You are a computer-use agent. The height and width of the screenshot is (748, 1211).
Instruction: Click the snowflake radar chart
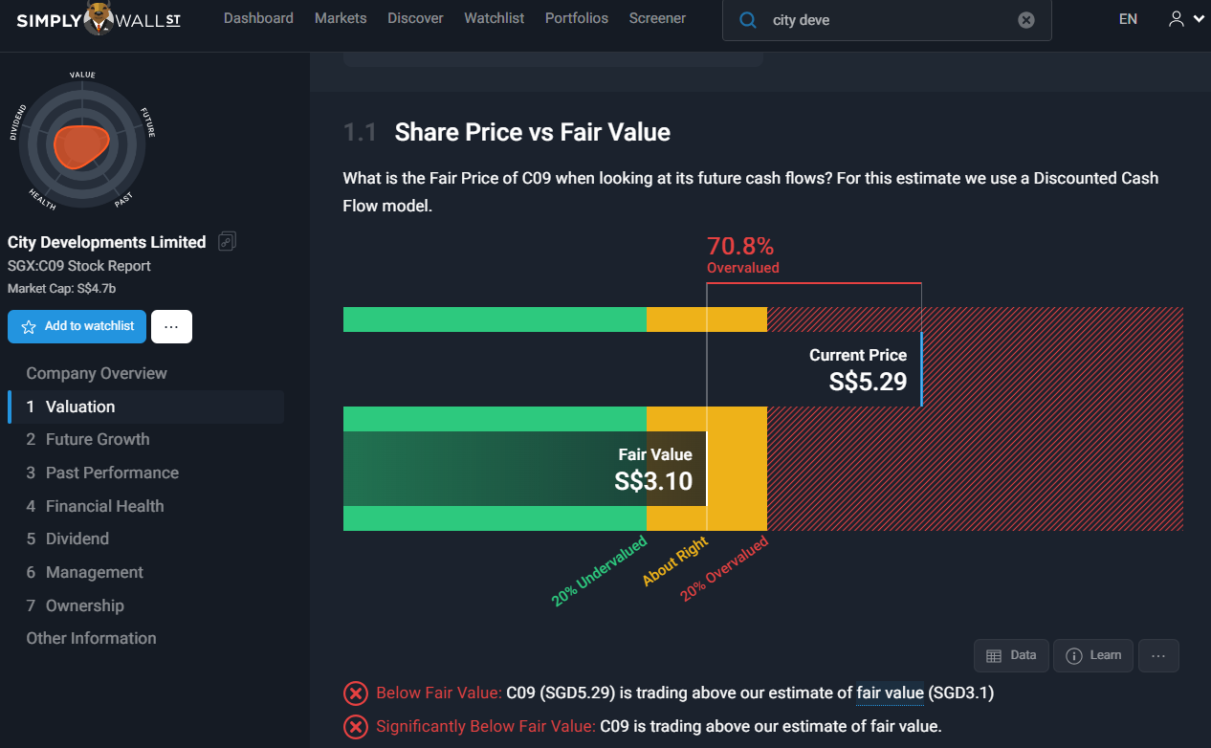pyautogui.click(x=82, y=143)
